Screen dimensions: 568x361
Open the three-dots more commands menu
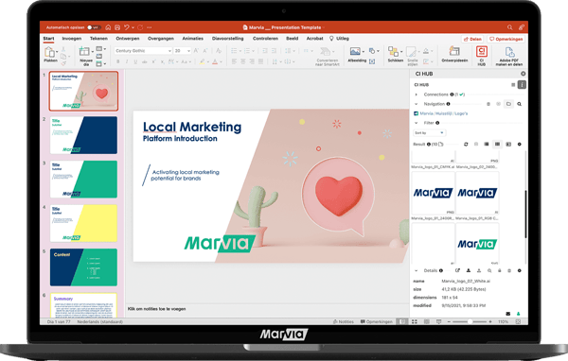point(150,27)
